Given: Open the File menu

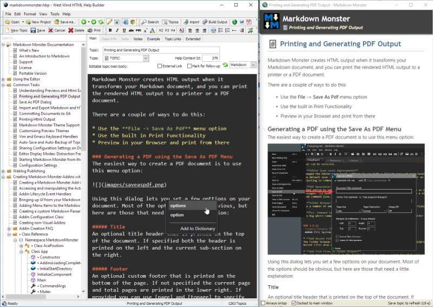Looking at the screenshot, I should click(x=8, y=14).
